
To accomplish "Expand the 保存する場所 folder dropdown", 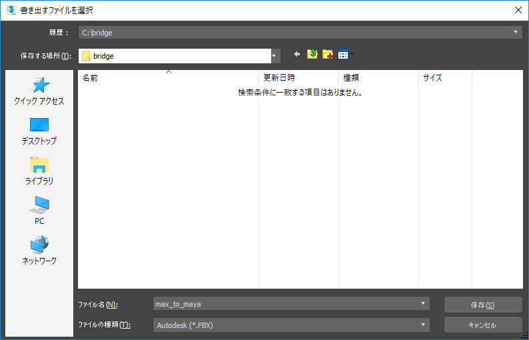I will tap(274, 56).
